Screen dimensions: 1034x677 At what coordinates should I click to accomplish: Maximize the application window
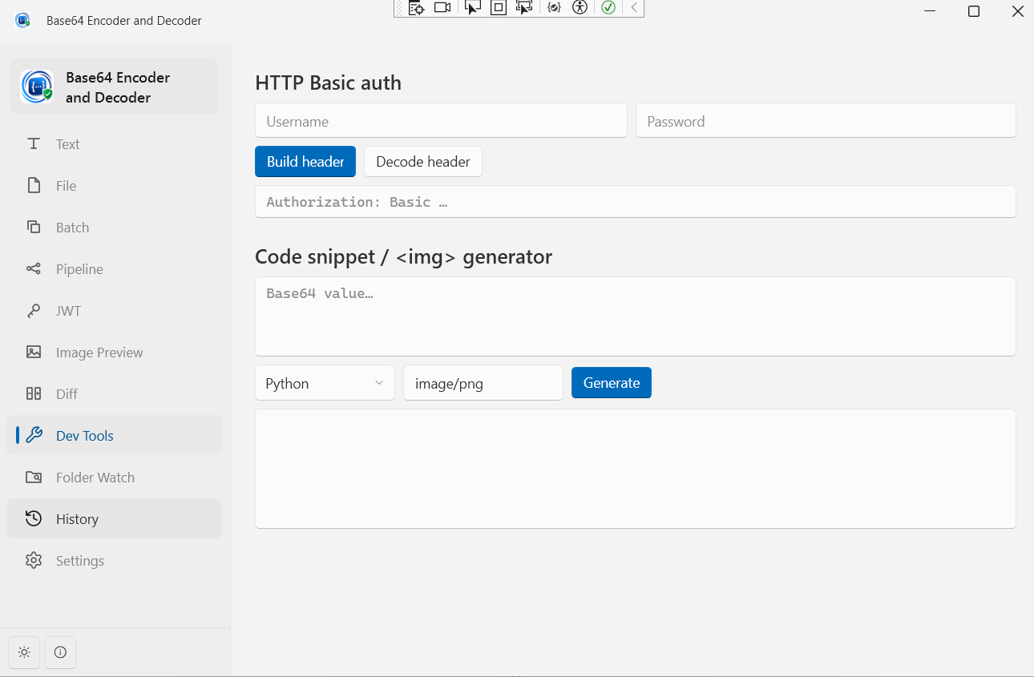pyautogui.click(x=974, y=11)
